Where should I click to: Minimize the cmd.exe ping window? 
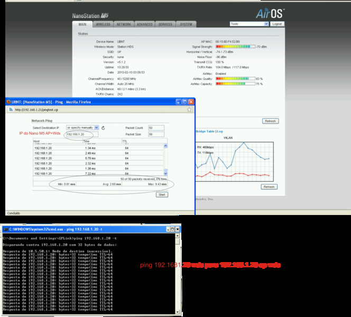pyautogui.click(x=168, y=229)
